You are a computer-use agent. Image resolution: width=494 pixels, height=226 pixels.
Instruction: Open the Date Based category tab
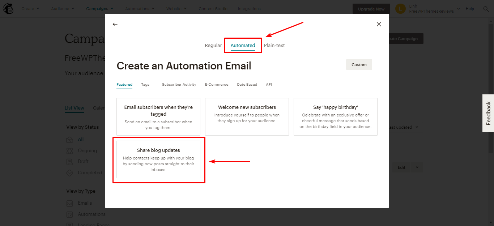point(247,85)
